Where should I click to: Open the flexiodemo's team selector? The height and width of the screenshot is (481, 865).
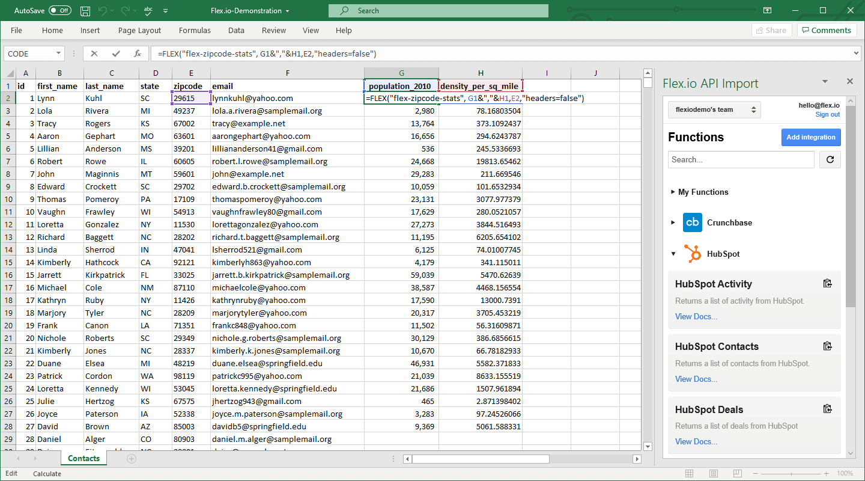tap(714, 109)
